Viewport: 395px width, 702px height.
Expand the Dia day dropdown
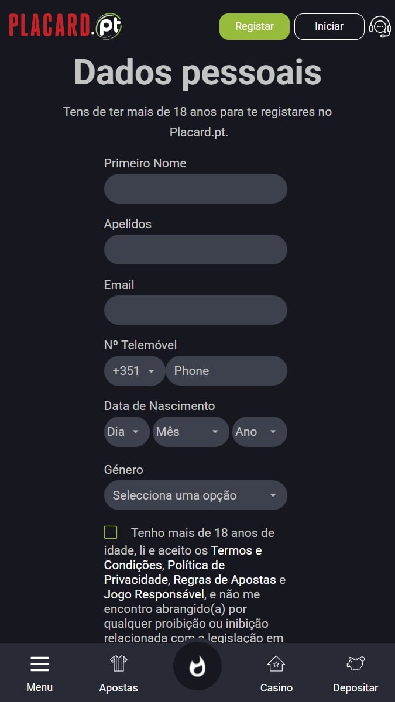[126, 432]
